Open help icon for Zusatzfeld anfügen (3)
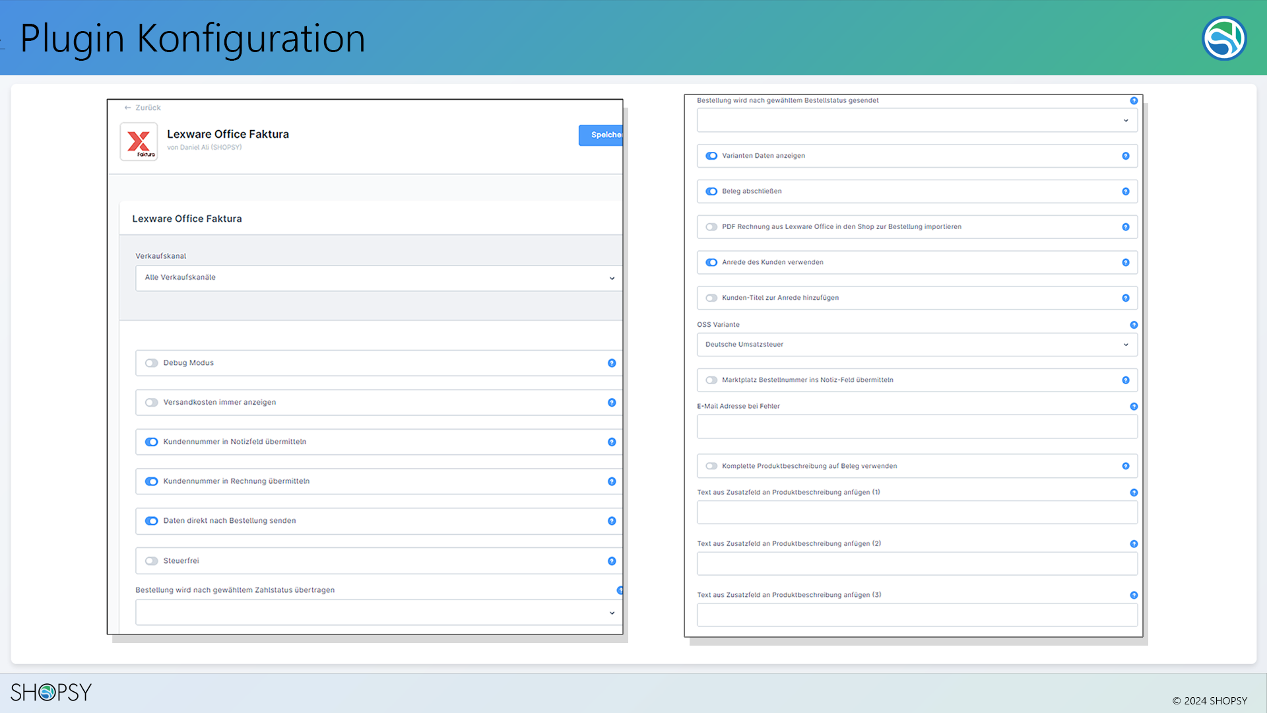 click(1134, 595)
